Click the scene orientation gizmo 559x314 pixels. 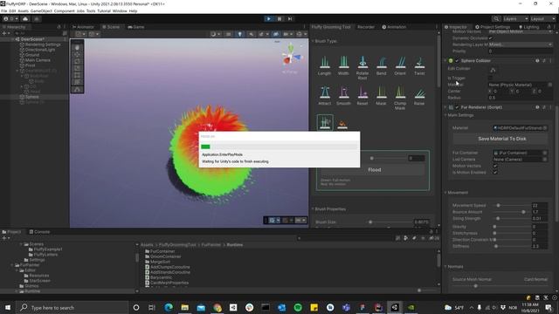point(291,56)
